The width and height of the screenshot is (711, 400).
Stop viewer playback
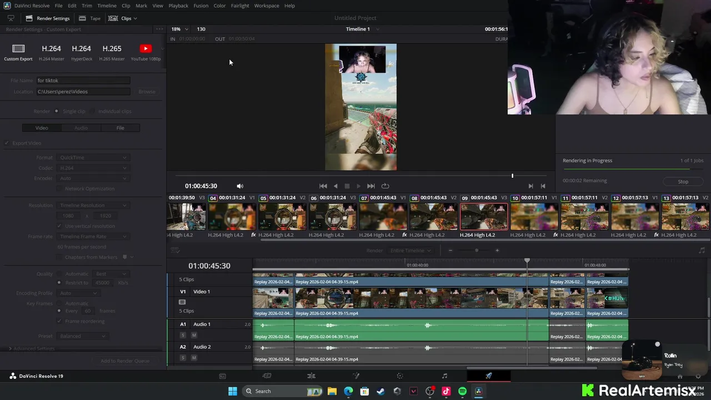click(x=347, y=186)
